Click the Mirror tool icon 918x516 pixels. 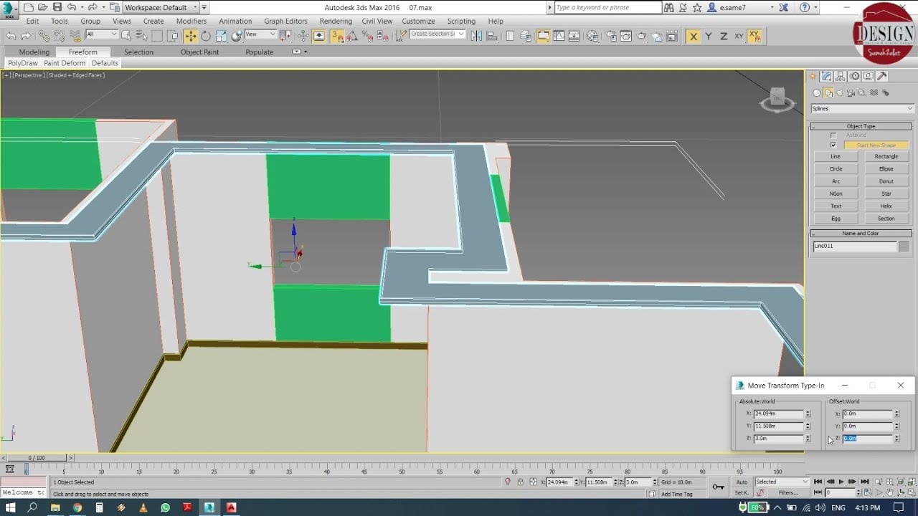(476, 36)
